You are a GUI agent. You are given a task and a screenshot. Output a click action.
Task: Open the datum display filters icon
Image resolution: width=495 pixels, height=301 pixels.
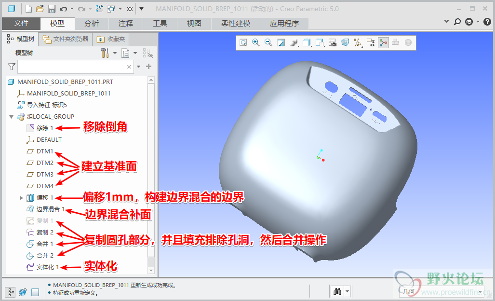click(x=358, y=42)
